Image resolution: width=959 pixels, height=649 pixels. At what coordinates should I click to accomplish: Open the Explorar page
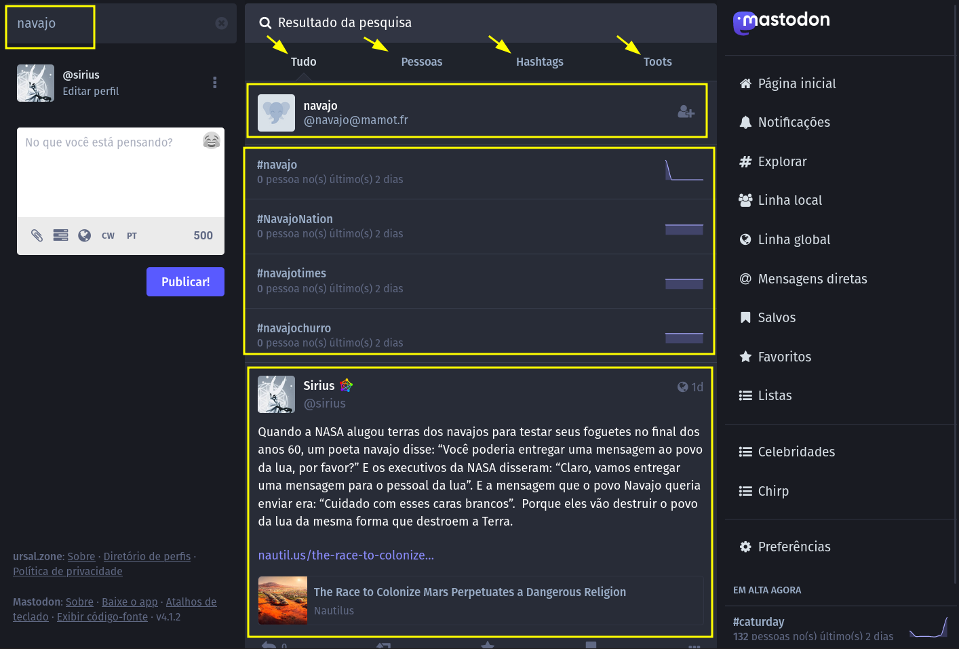[772, 161]
